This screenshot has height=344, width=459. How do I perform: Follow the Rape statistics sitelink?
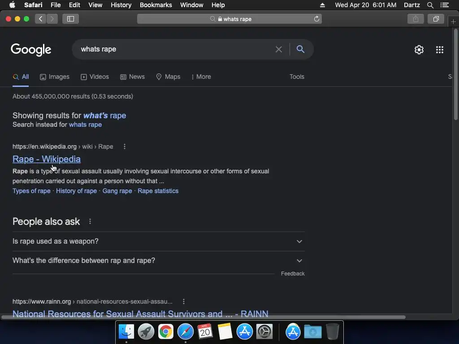[158, 191]
